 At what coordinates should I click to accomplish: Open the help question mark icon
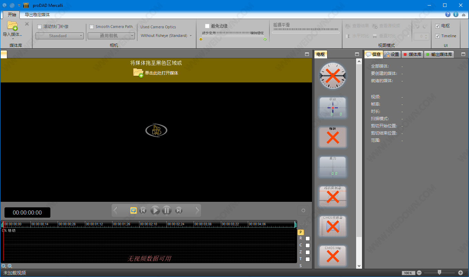(x=448, y=14)
